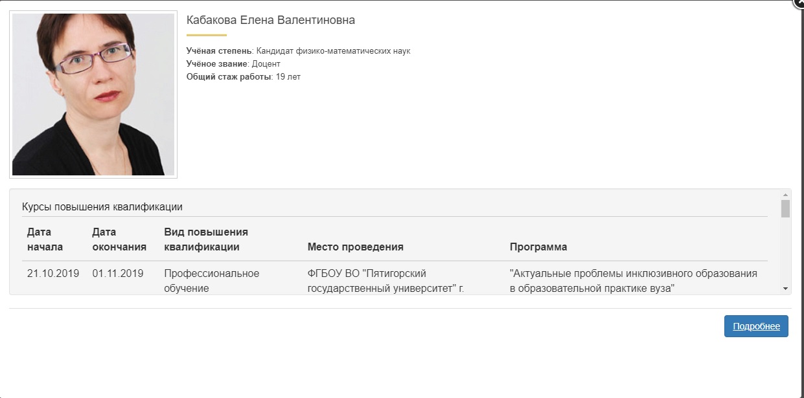
Task: Select the Дата начала column header
Action: point(43,239)
